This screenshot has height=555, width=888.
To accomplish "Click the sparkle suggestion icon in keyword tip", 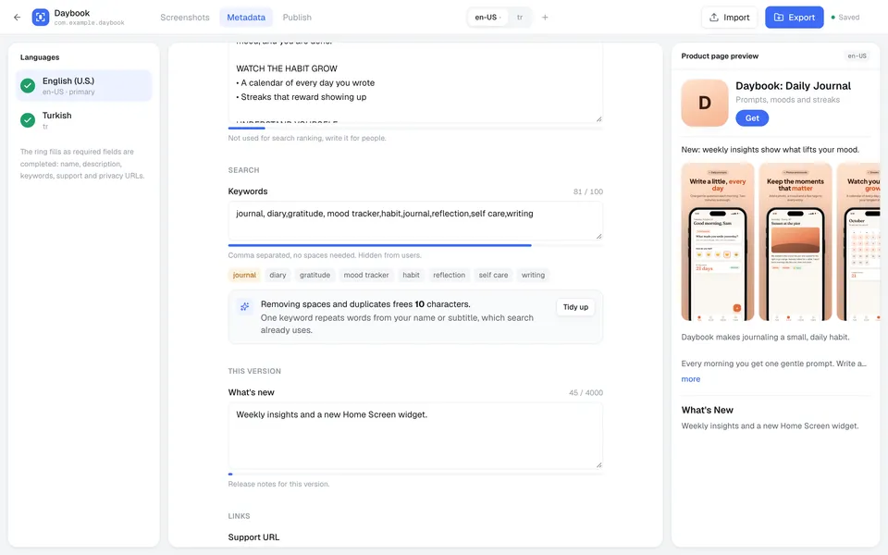I will (x=244, y=306).
